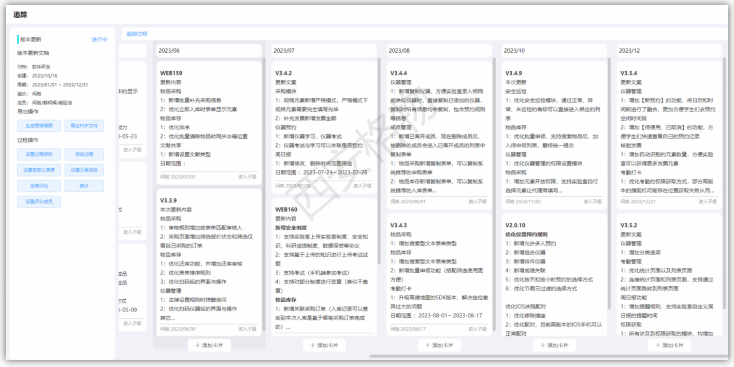Click 添加过程 to add a process
Screen dimensions: 734x367
(x=84, y=154)
